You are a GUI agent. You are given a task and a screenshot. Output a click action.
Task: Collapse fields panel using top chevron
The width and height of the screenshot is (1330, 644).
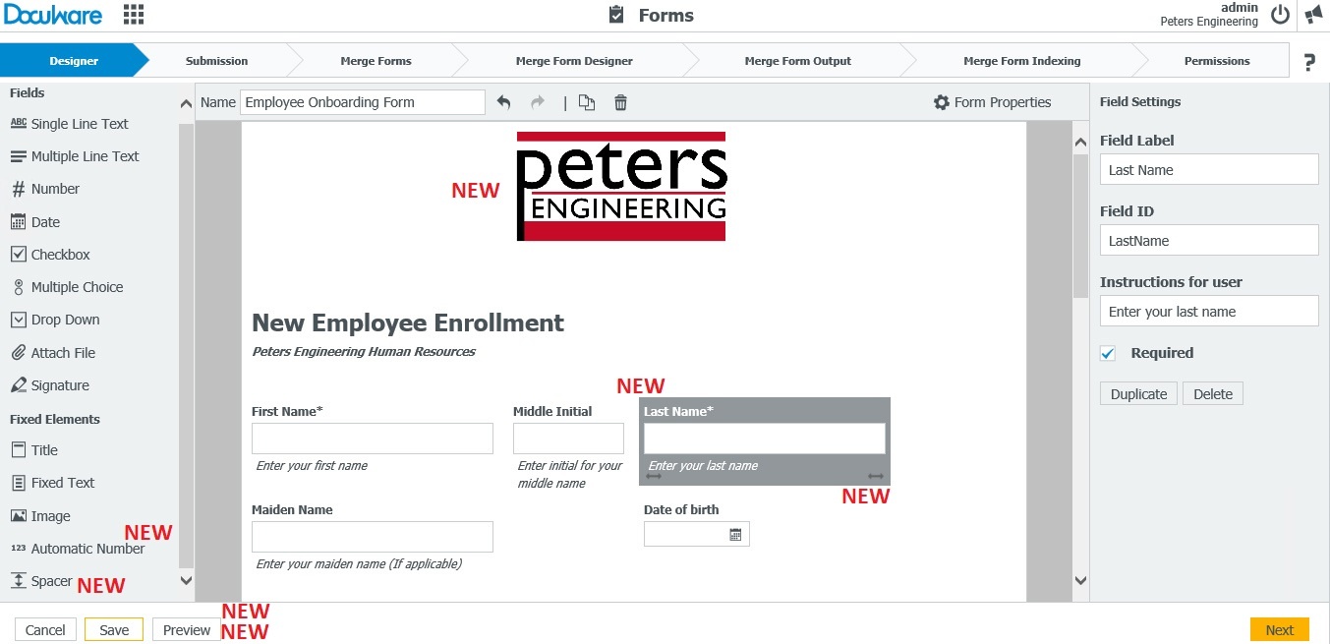click(x=187, y=103)
